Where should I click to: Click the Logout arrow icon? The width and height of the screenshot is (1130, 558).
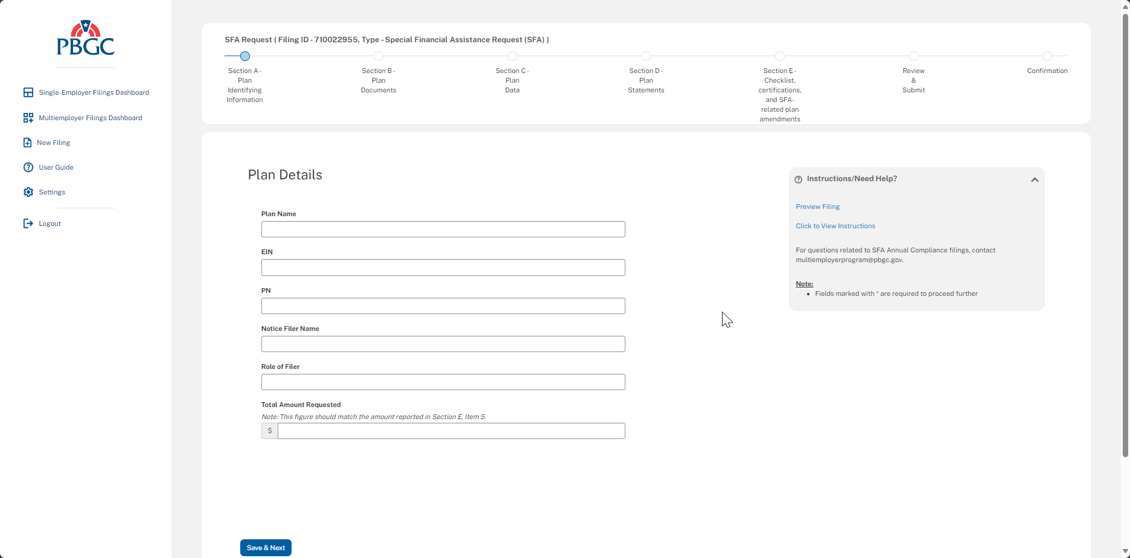click(x=28, y=223)
